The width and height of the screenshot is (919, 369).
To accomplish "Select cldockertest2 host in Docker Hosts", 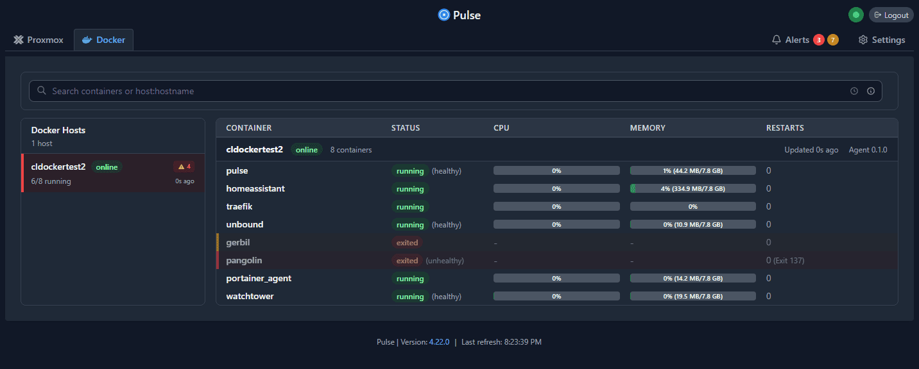I will pos(113,172).
